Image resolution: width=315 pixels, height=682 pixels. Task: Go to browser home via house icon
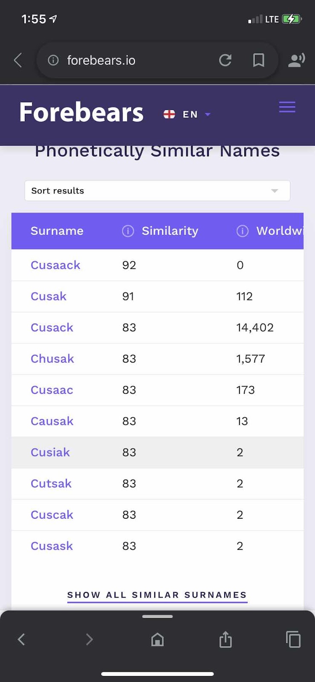[157, 639]
